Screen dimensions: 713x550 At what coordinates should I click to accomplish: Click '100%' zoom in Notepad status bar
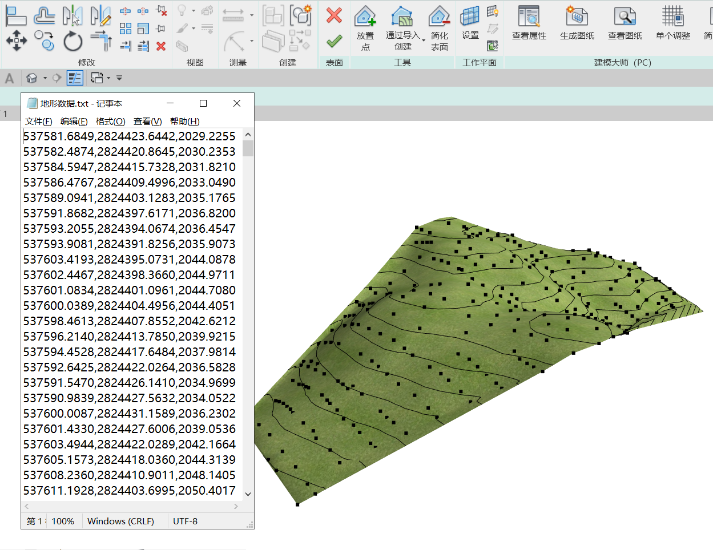coord(63,521)
